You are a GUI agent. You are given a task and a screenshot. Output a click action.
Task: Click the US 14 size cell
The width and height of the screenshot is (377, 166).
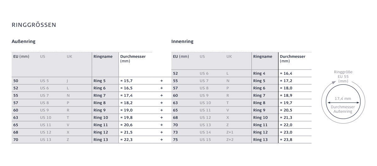(205, 132)
